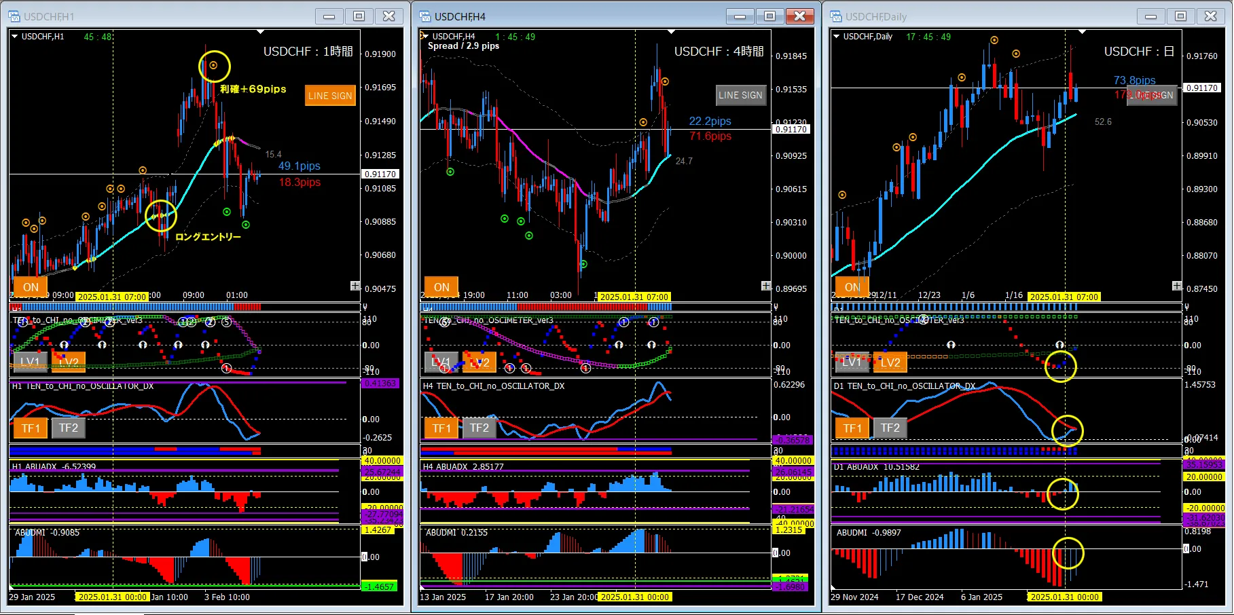Click the LINE SIGN button on the Daily chart
Image resolution: width=1234 pixels, height=615 pixels.
tap(1152, 96)
